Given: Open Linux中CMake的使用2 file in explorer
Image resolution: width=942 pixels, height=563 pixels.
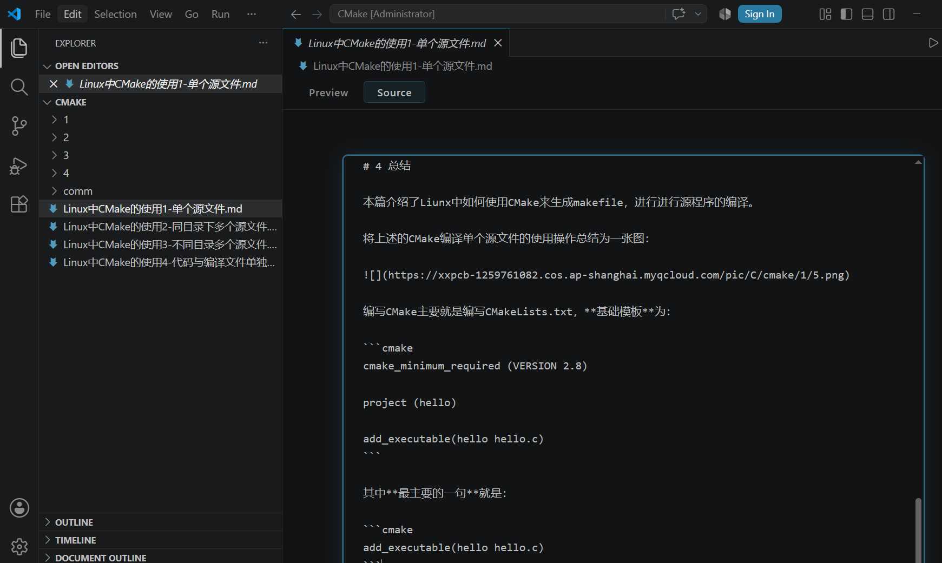Looking at the screenshot, I should coord(161,227).
